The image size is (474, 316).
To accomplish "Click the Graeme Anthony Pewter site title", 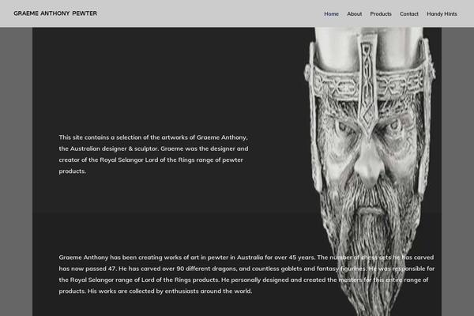I will tap(55, 13).
